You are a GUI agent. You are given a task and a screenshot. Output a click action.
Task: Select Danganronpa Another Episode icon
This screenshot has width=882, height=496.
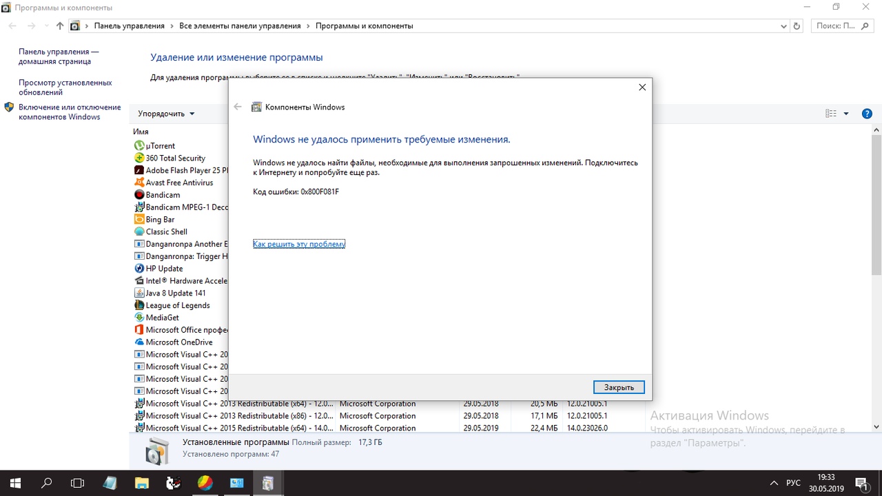point(140,245)
